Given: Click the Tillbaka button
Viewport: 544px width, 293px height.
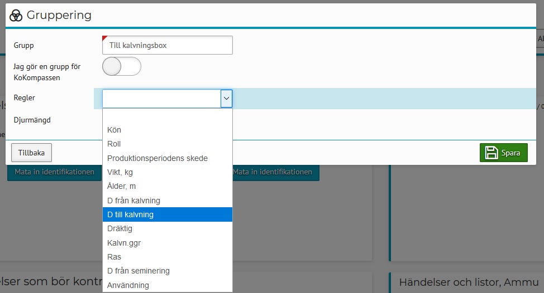Looking at the screenshot, I should (x=31, y=153).
